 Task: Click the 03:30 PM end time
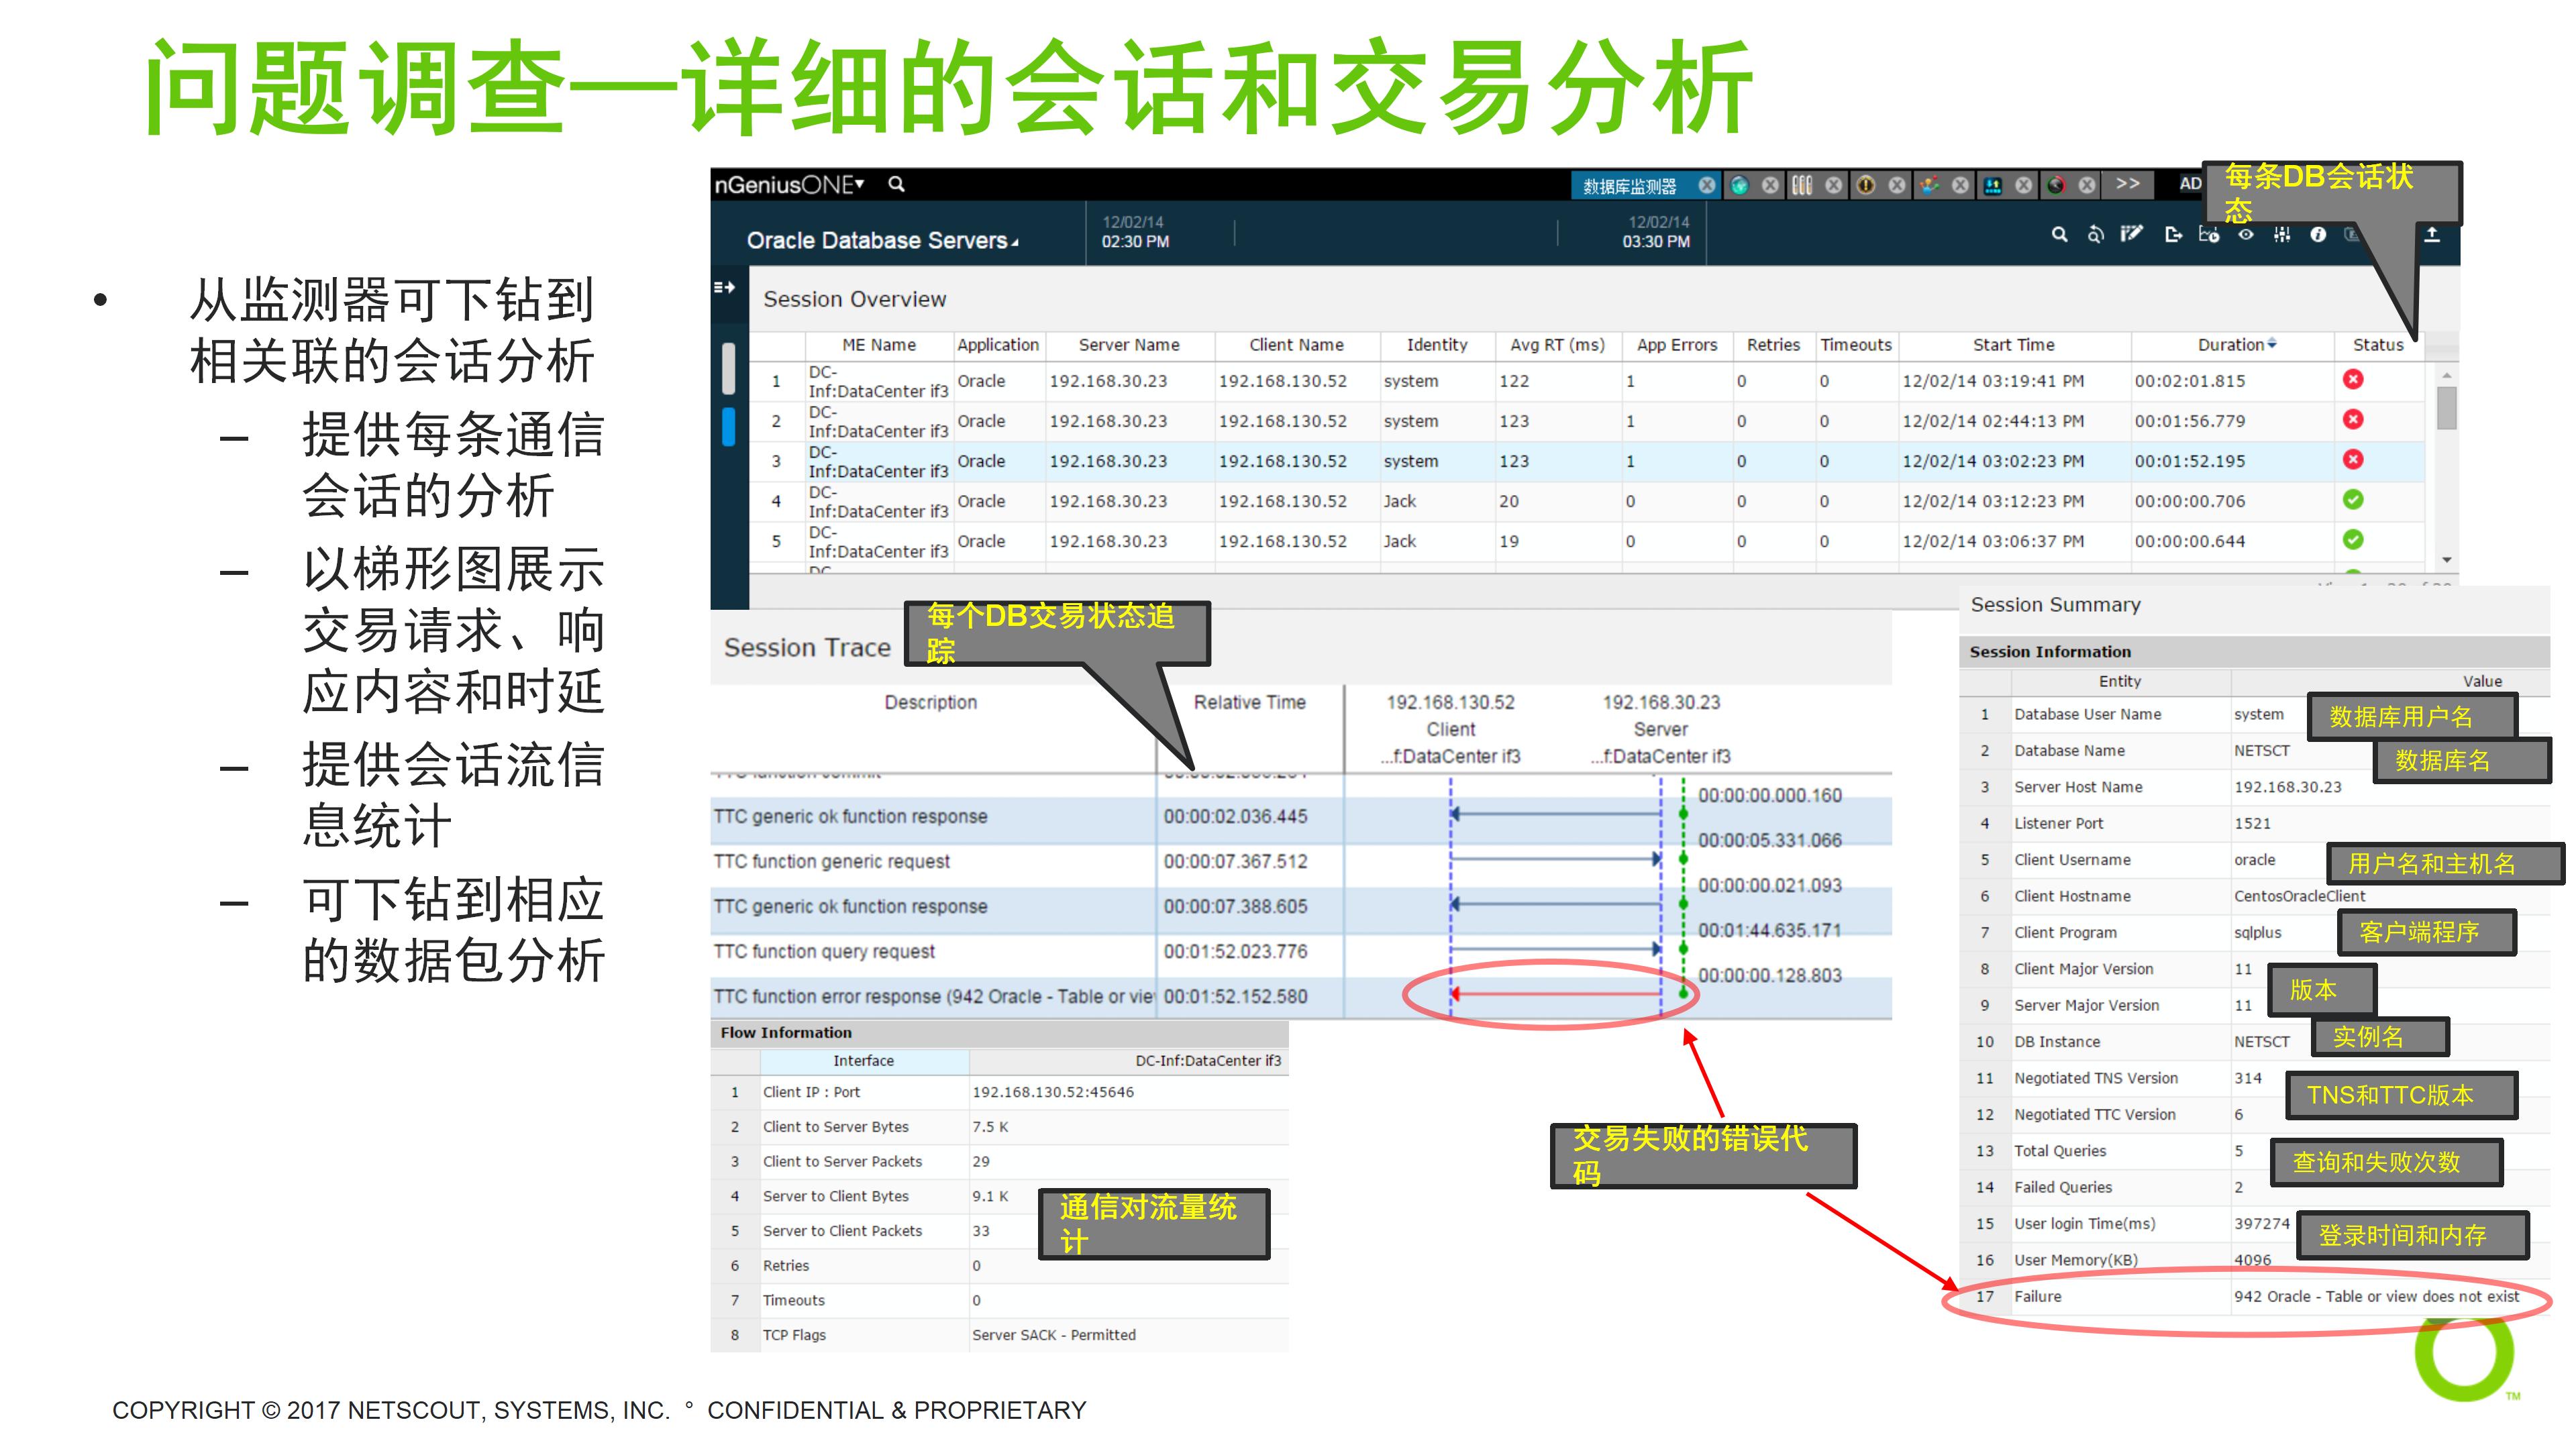[x=1656, y=241]
